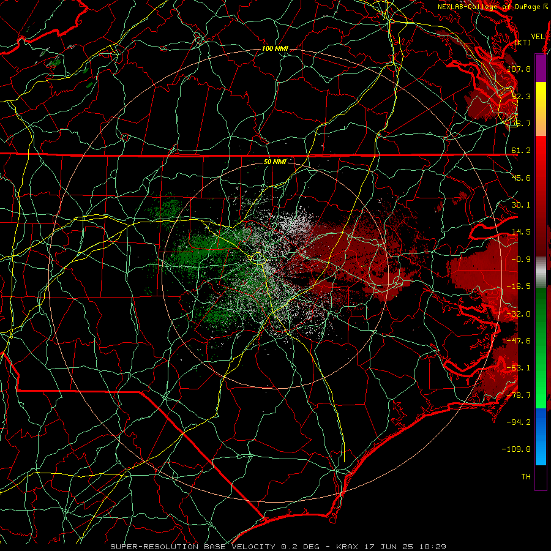This screenshot has width=551, height=551.
Task: Click the "-78.7" velocity scale value
Action: click(519, 395)
